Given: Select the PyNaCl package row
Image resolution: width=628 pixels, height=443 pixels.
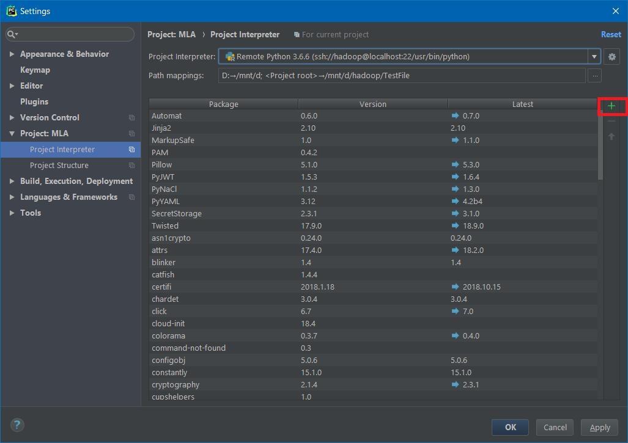Looking at the screenshot, I should [373, 189].
